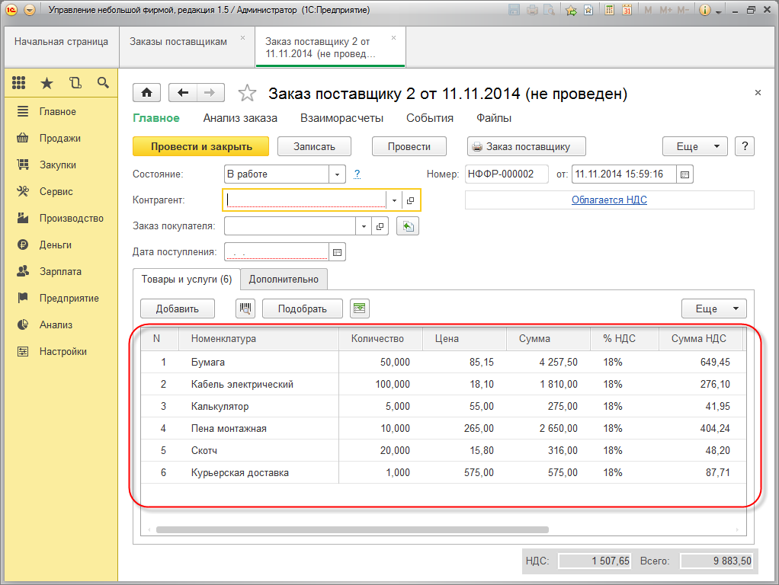This screenshot has width=779, height=585.
Task: Click the green fill-from-customer-order icon
Action: 409,226
